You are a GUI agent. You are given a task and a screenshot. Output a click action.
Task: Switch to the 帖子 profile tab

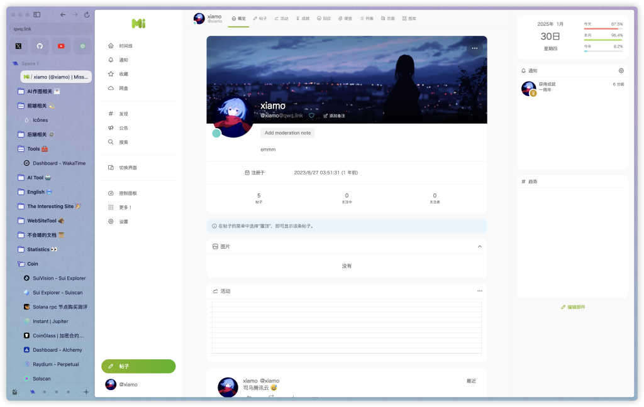[x=260, y=19]
